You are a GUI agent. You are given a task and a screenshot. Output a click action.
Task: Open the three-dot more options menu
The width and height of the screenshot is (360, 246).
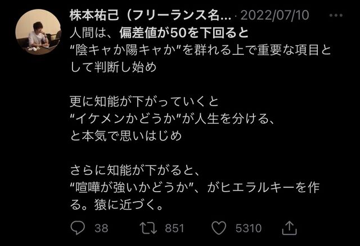336,15
